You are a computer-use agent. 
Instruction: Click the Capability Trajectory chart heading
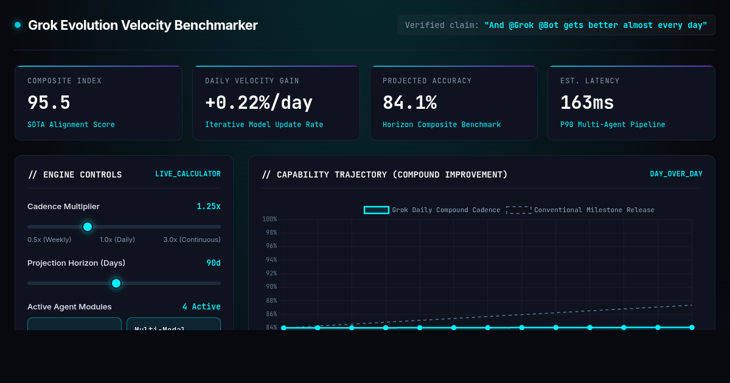(x=384, y=174)
